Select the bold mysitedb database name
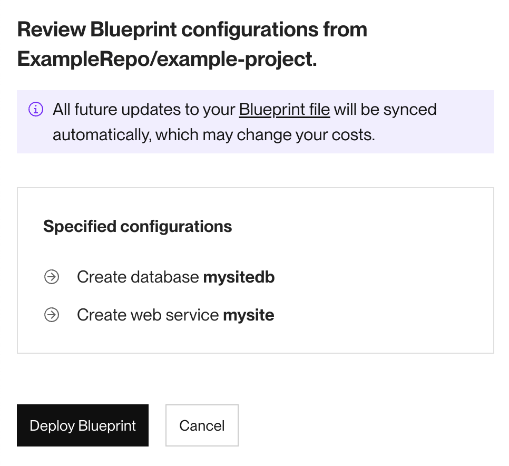509x466 pixels. [x=239, y=277]
